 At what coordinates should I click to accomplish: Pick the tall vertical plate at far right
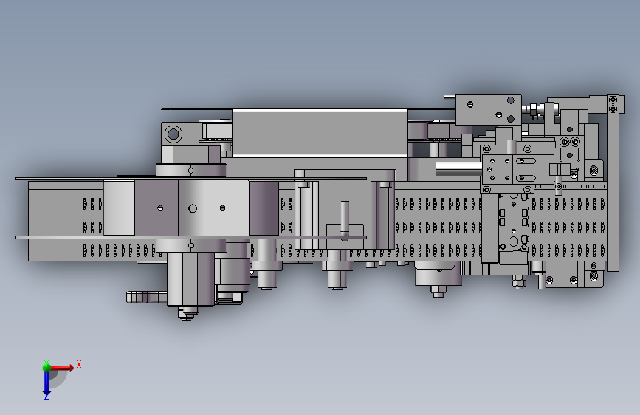click(613, 182)
